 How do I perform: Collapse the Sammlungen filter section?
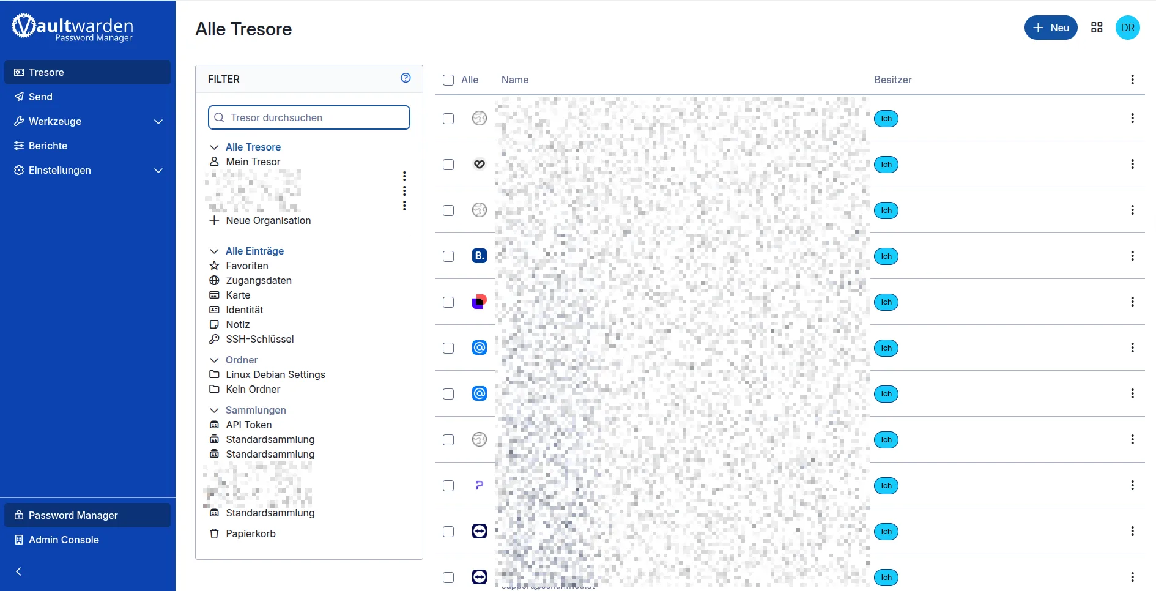click(214, 410)
